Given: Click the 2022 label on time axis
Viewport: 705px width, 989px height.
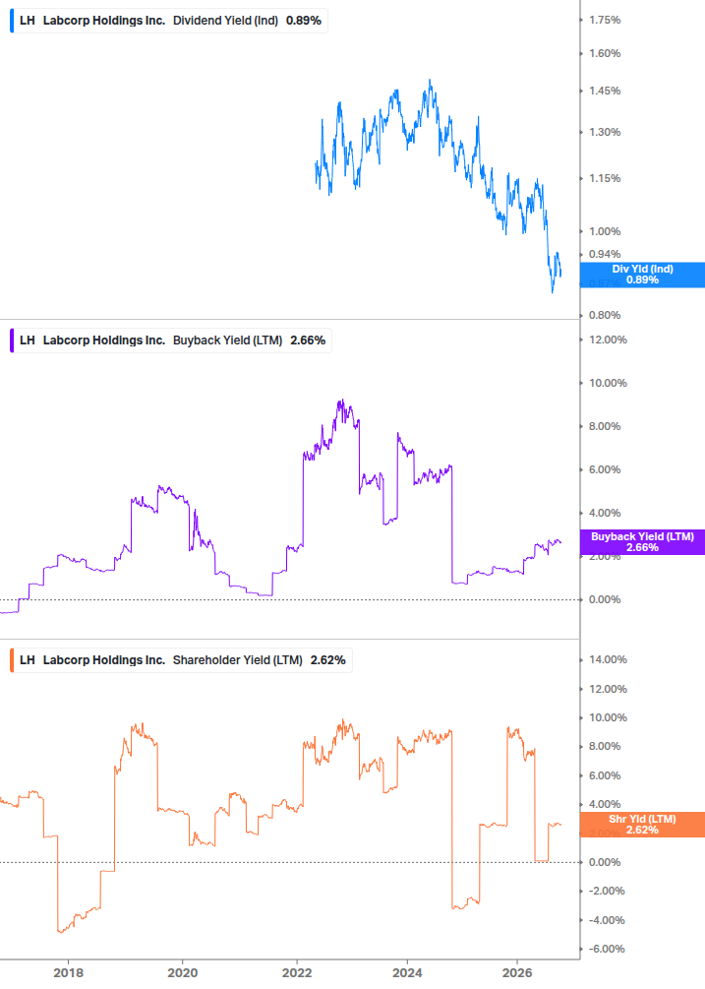Looking at the screenshot, I should [x=297, y=973].
